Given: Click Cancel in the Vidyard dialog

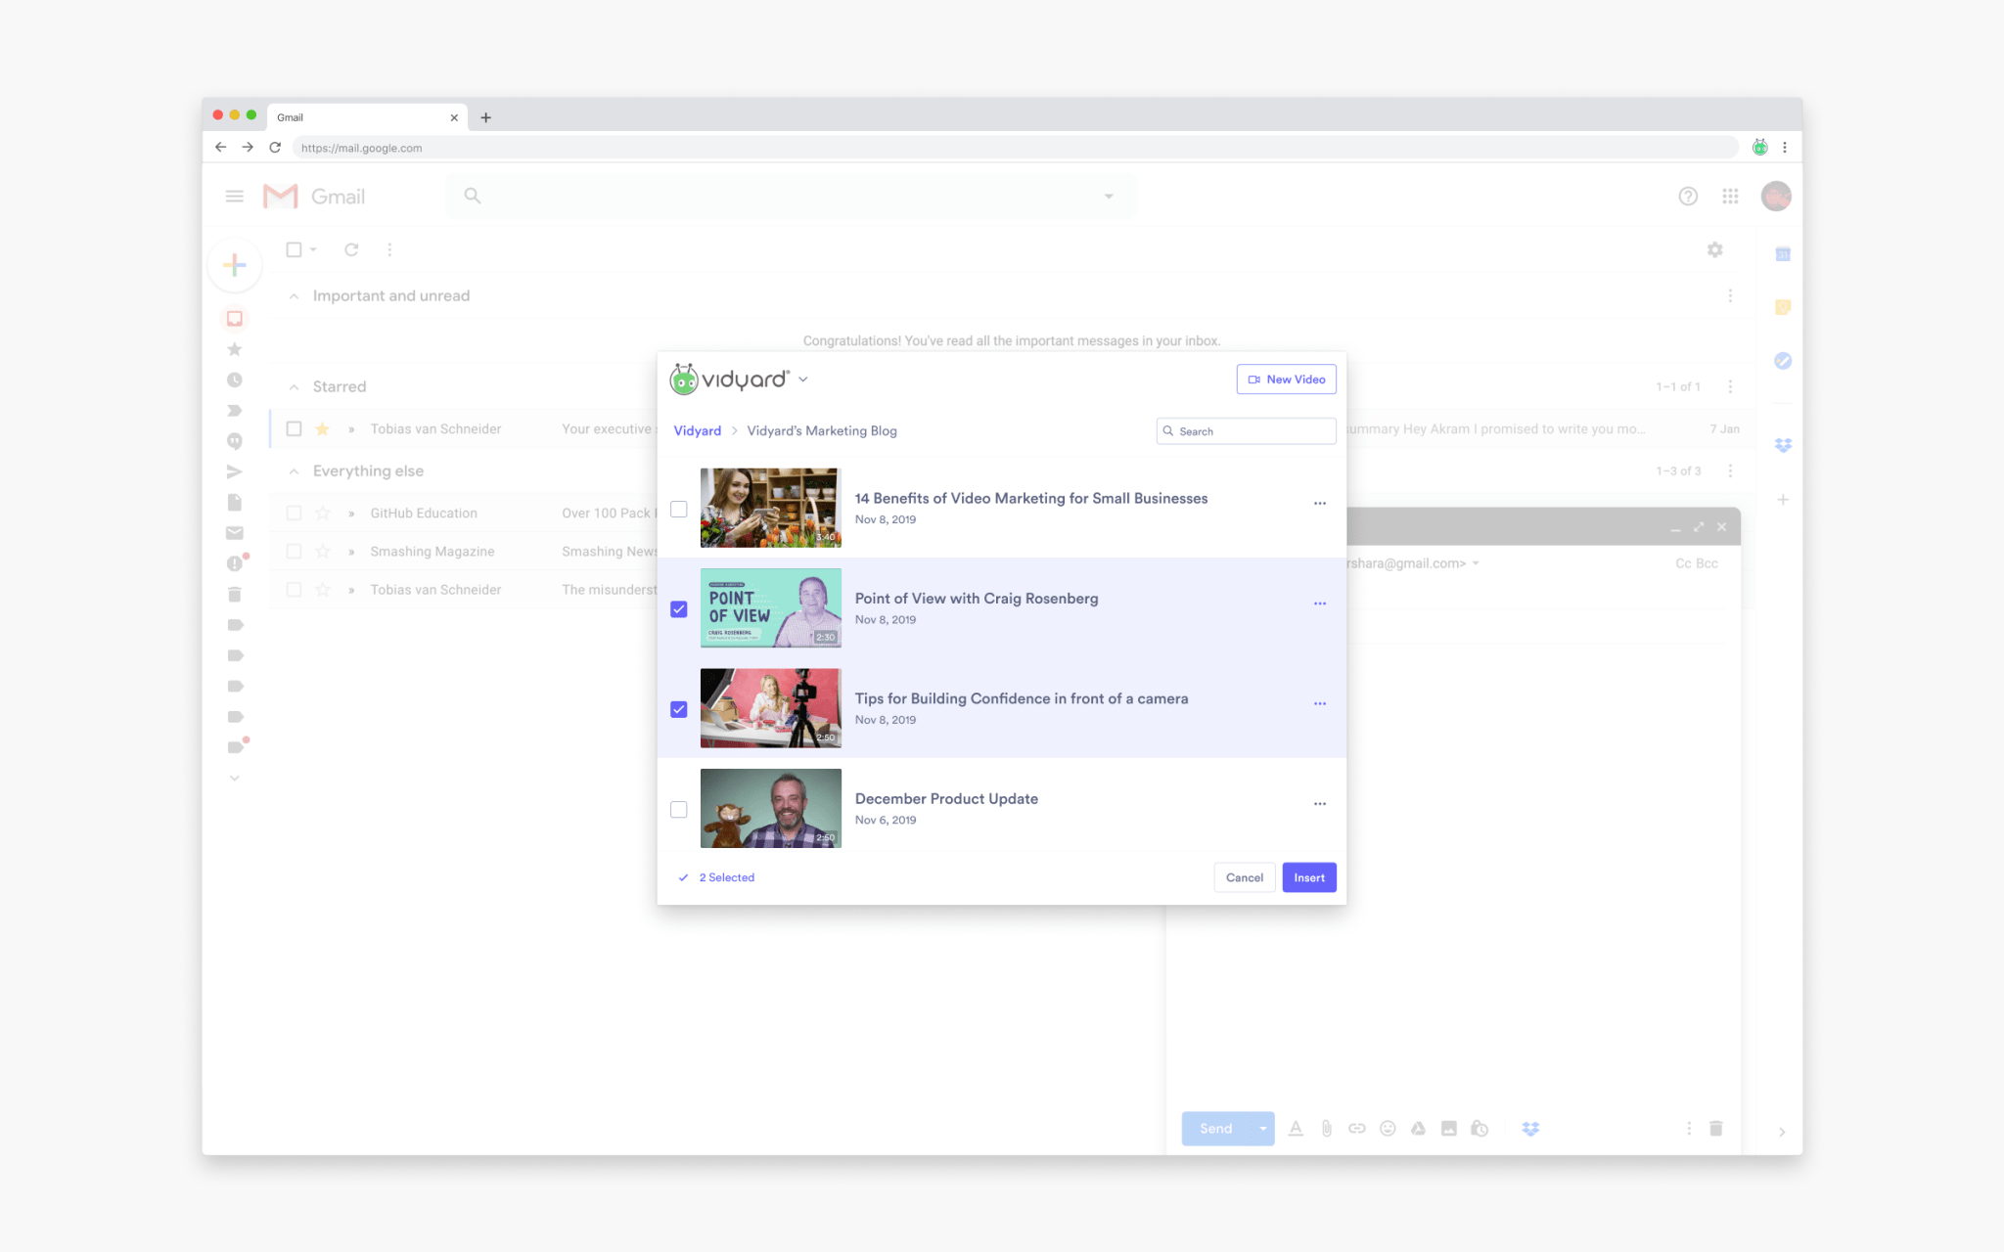Looking at the screenshot, I should [x=1244, y=877].
